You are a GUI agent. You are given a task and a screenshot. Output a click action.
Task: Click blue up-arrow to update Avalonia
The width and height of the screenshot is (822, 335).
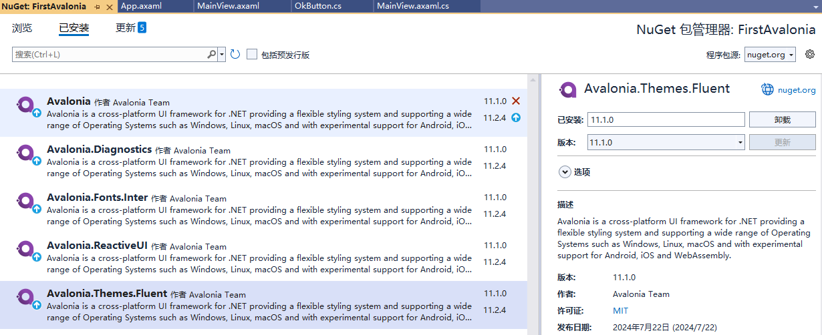(516, 117)
